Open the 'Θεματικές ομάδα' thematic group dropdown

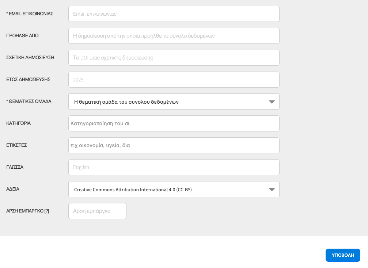pyautogui.click(x=174, y=102)
